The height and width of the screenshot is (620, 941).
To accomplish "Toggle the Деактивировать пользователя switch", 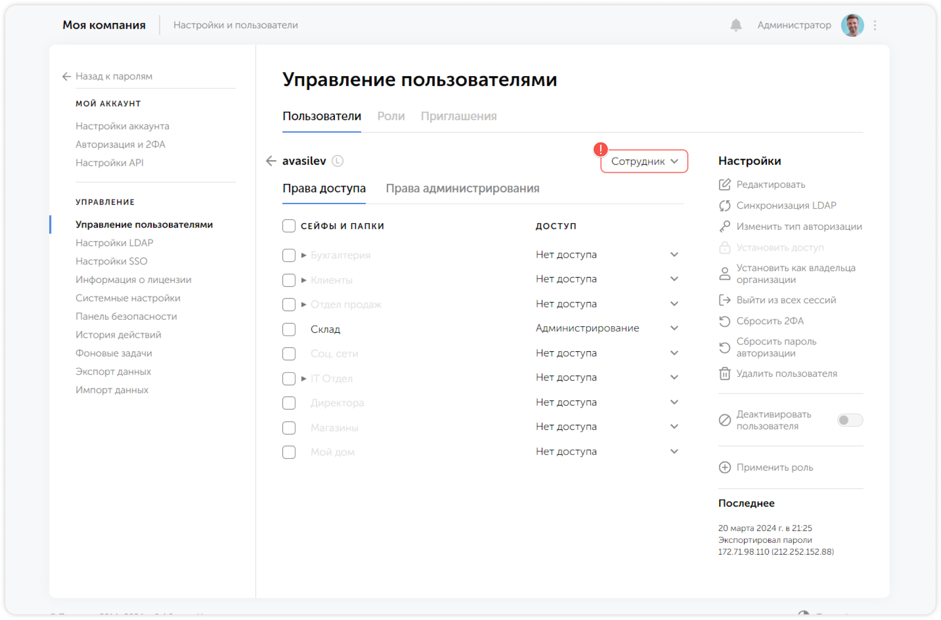I will click(850, 420).
